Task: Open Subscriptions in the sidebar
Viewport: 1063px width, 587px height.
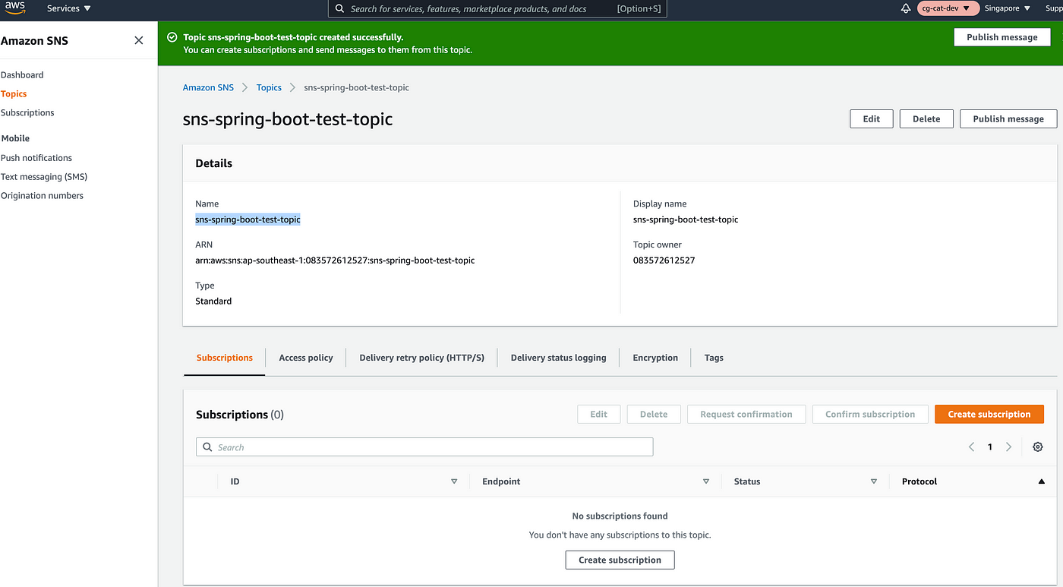Action: (27, 112)
